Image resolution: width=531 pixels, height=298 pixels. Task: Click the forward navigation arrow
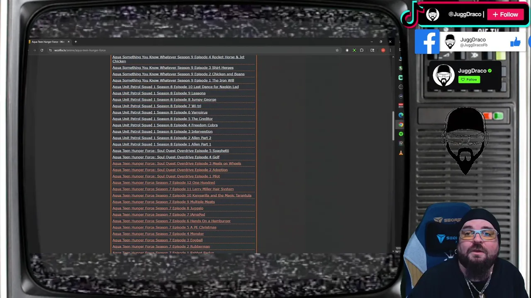click(34, 50)
